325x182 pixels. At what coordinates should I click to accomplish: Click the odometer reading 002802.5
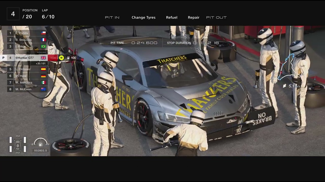(41, 151)
